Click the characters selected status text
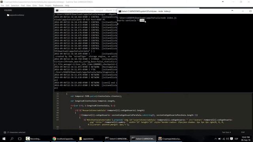Viewport: 253px width, 142px height. (x=16, y=133)
